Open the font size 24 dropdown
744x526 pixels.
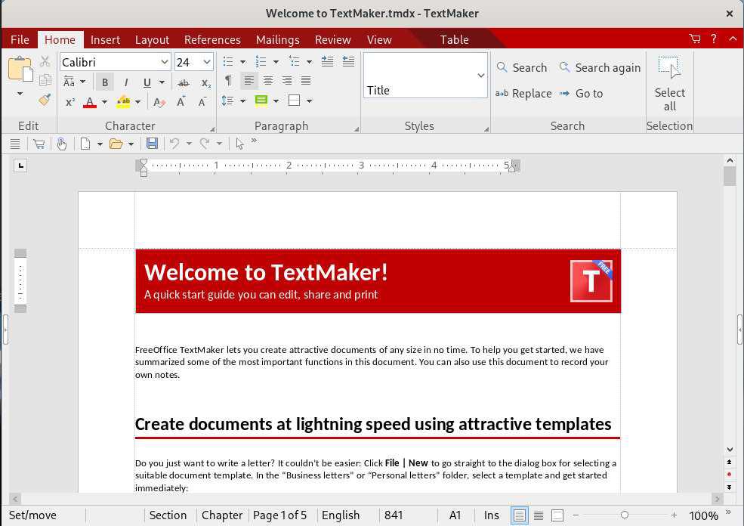207,62
